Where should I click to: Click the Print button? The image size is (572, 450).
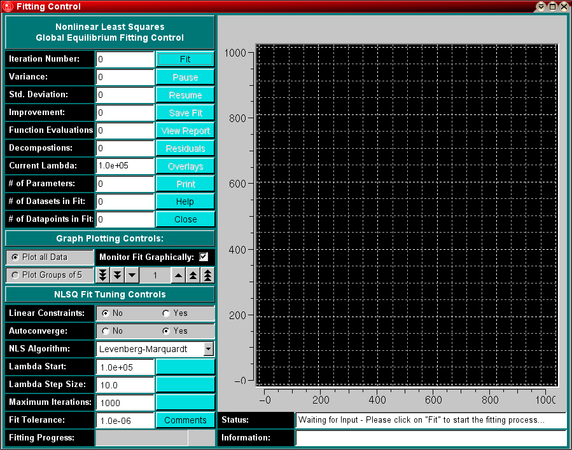[185, 184]
